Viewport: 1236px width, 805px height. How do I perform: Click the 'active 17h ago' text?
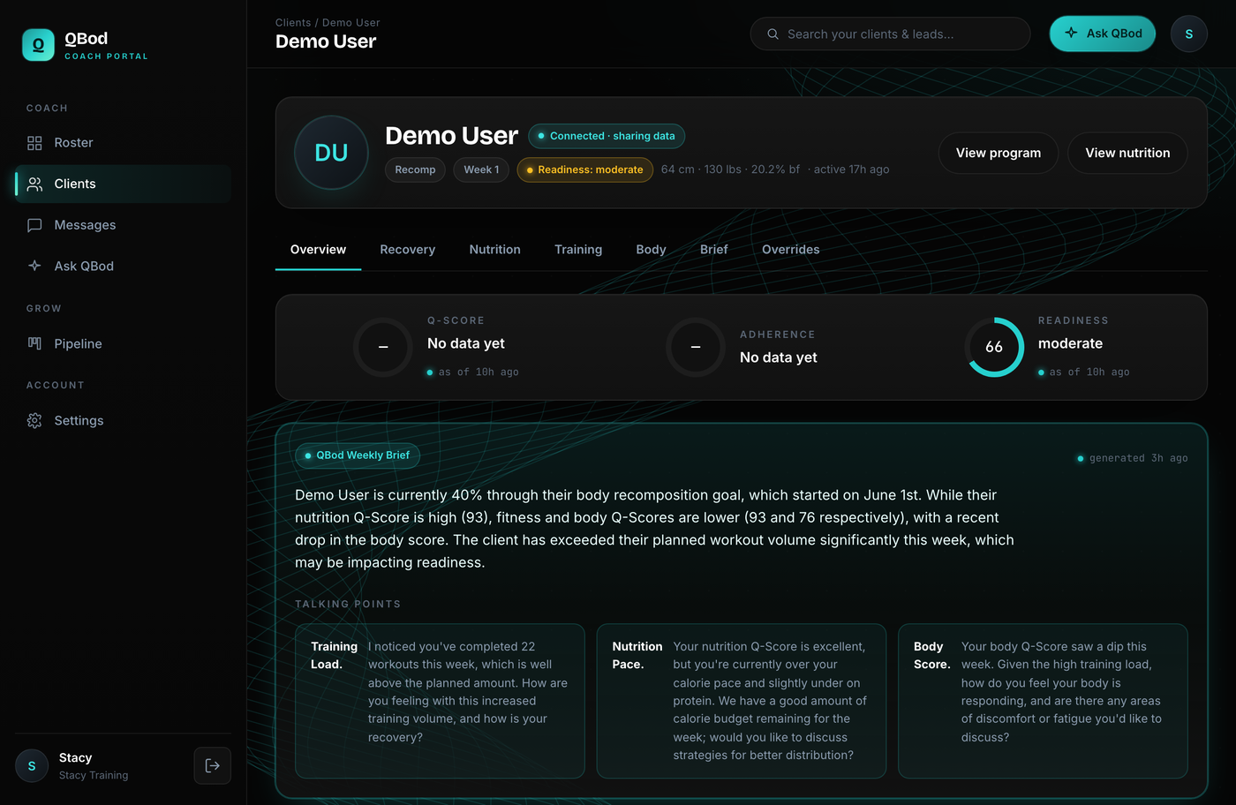click(851, 169)
